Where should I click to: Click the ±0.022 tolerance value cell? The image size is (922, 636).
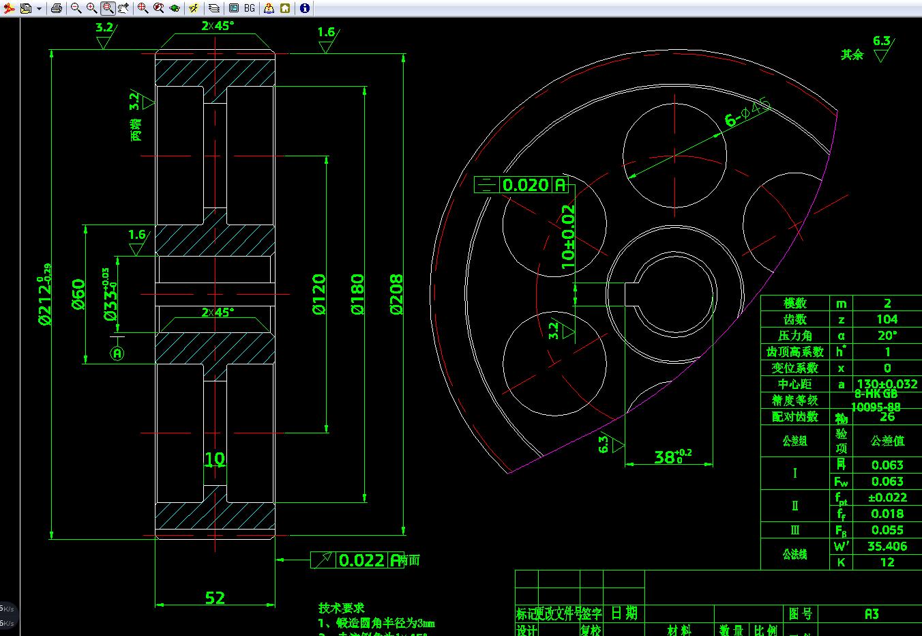click(x=887, y=497)
